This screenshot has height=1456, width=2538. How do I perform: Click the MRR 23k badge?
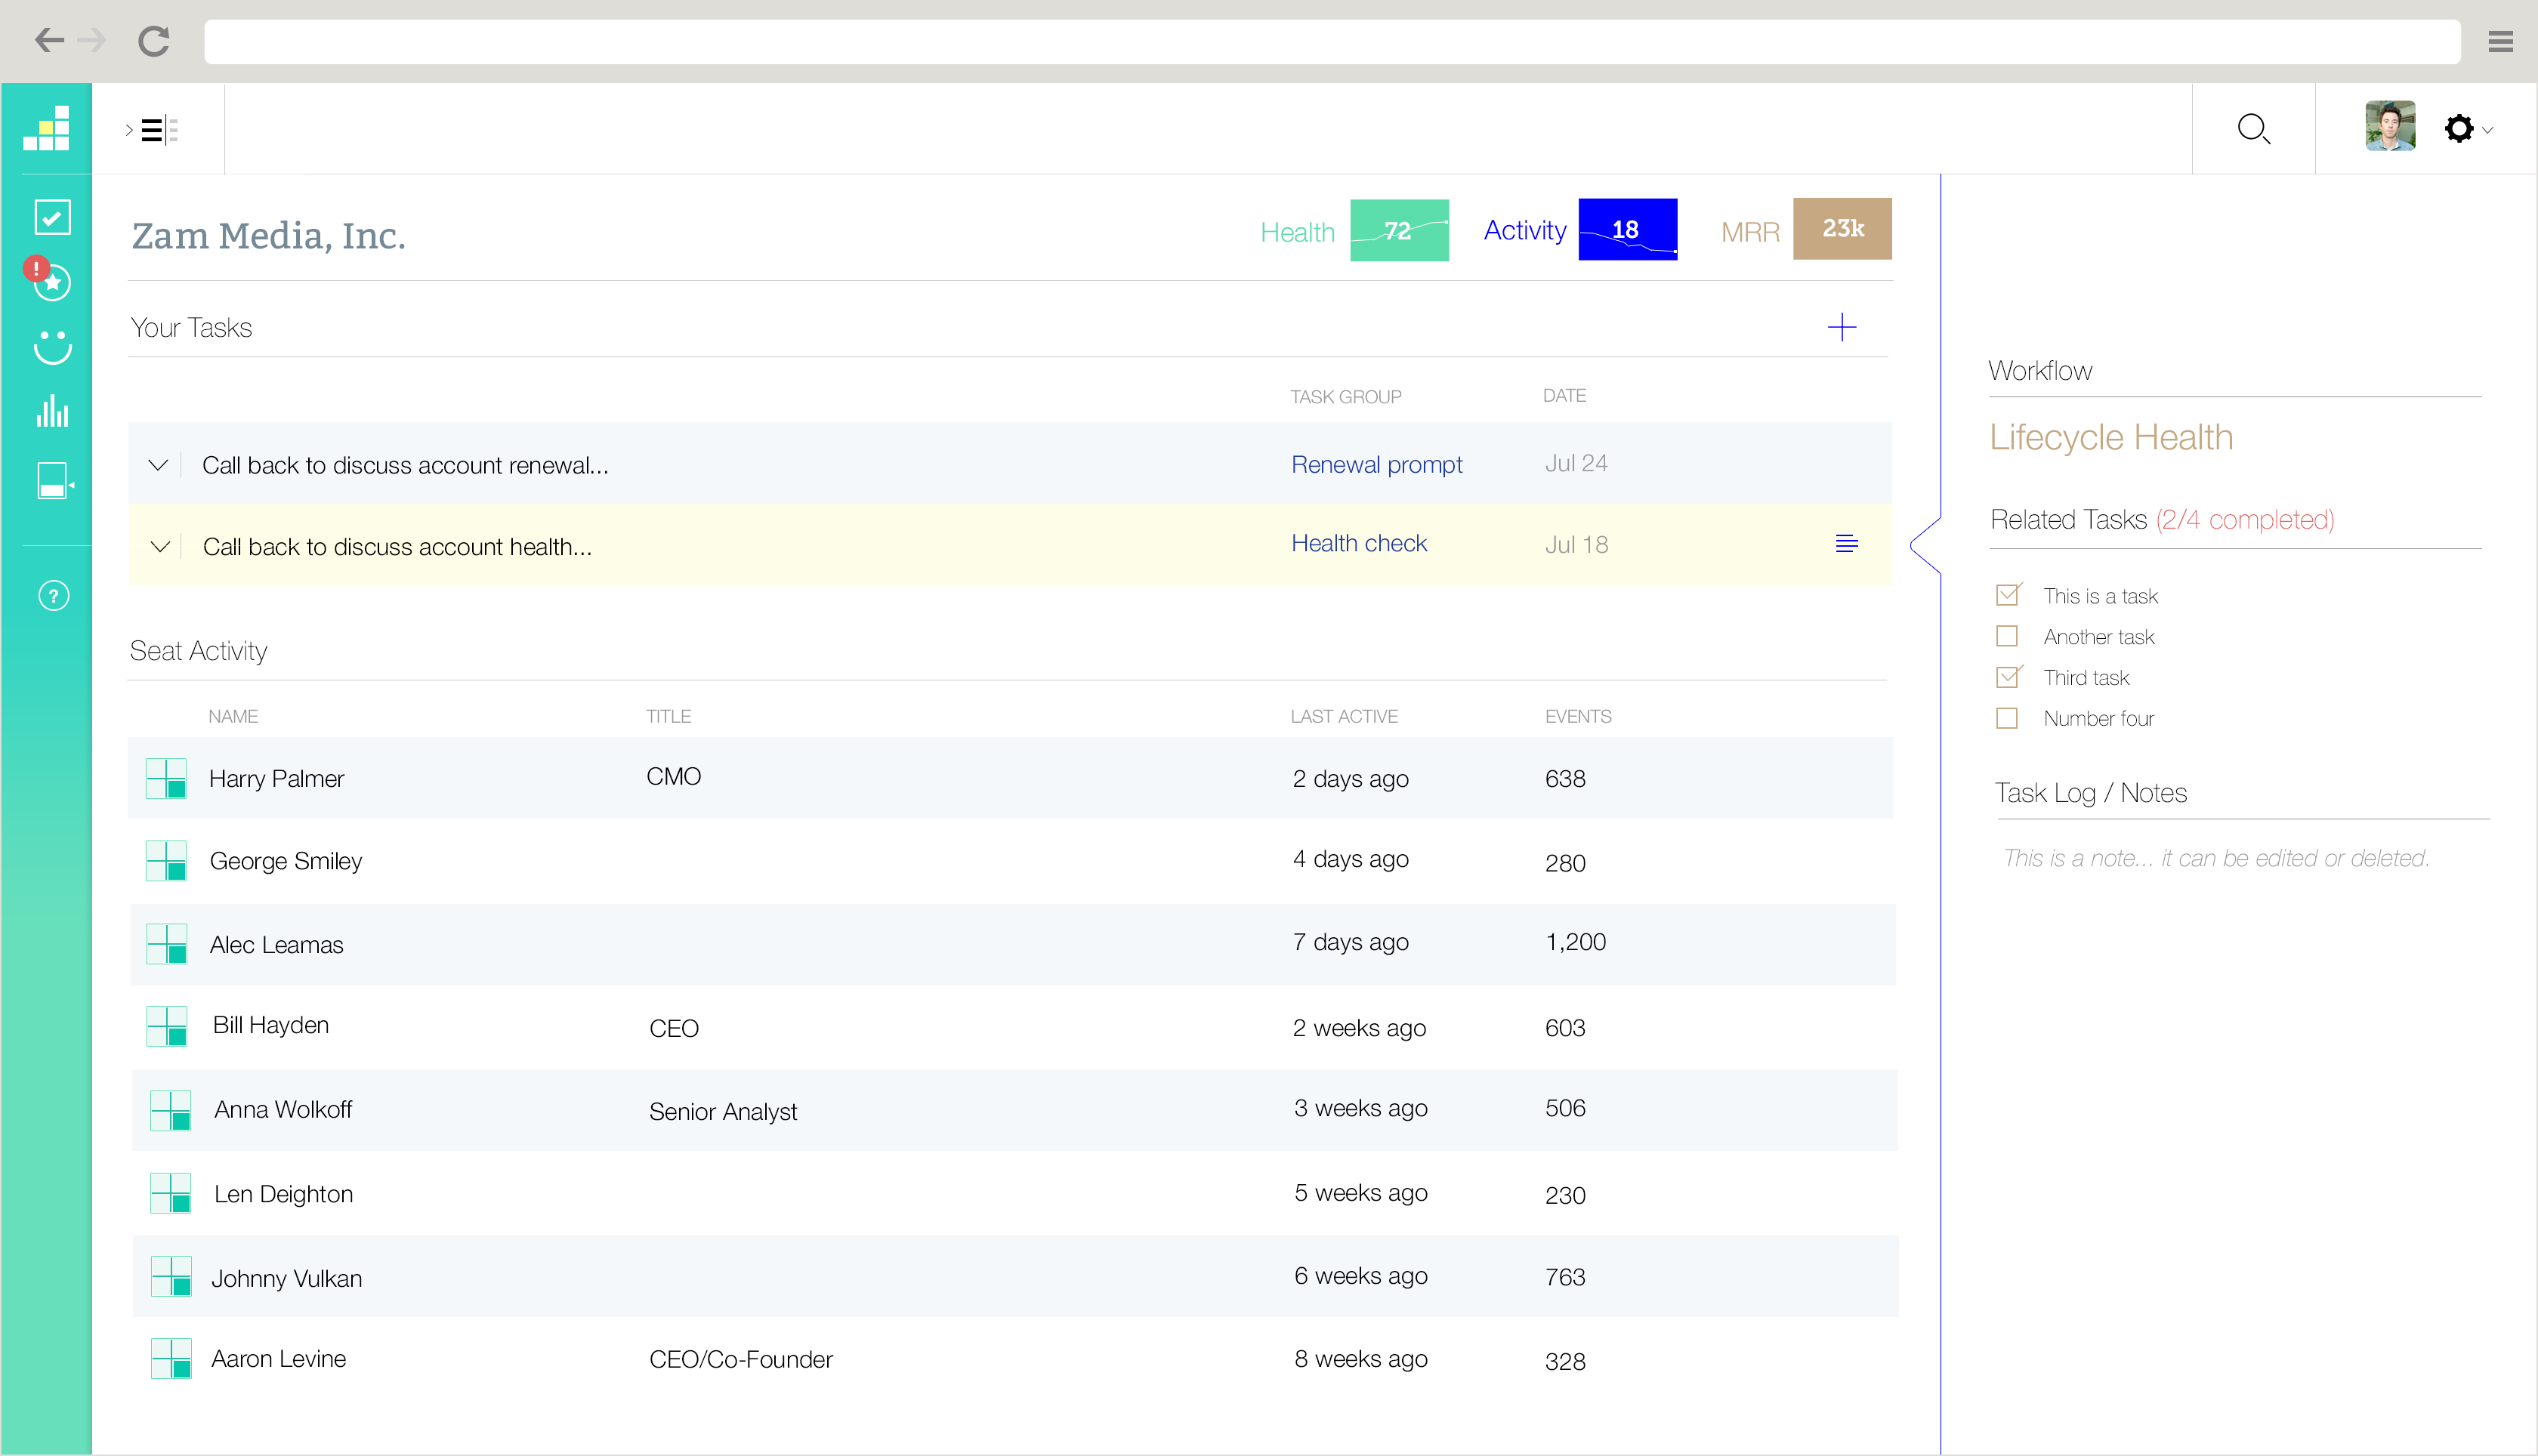coord(1842,228)
